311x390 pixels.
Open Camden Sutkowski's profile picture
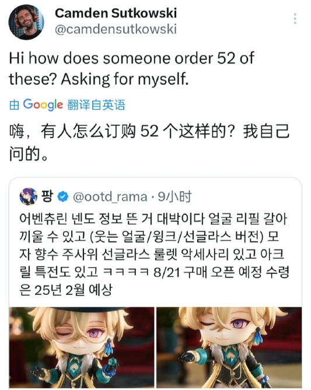coord(26,22)
